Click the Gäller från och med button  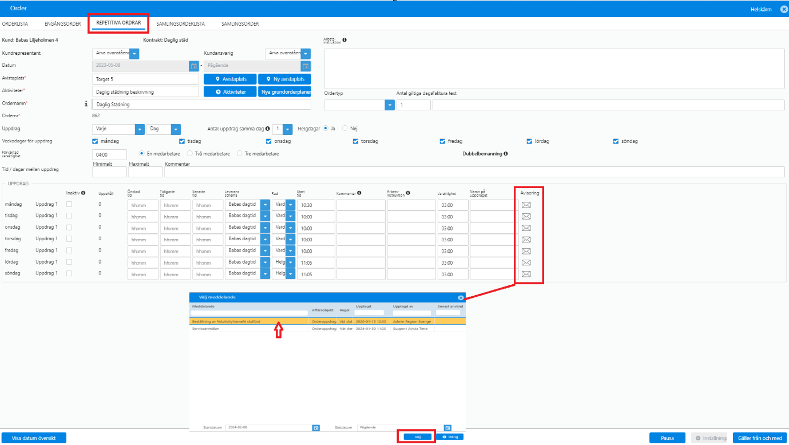coord(760,438)
